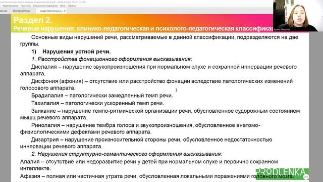The height and width of the screenshot is (182, 323).
Task: Click the word Дислалия in the document
Action: pos(44,67)
